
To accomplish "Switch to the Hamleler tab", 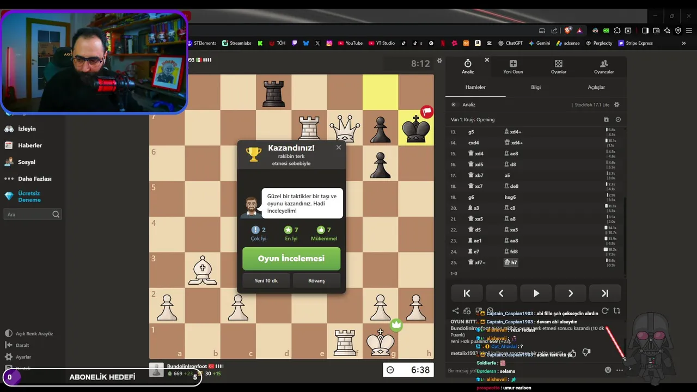I will pyautogui.click(x=475, y=87).
